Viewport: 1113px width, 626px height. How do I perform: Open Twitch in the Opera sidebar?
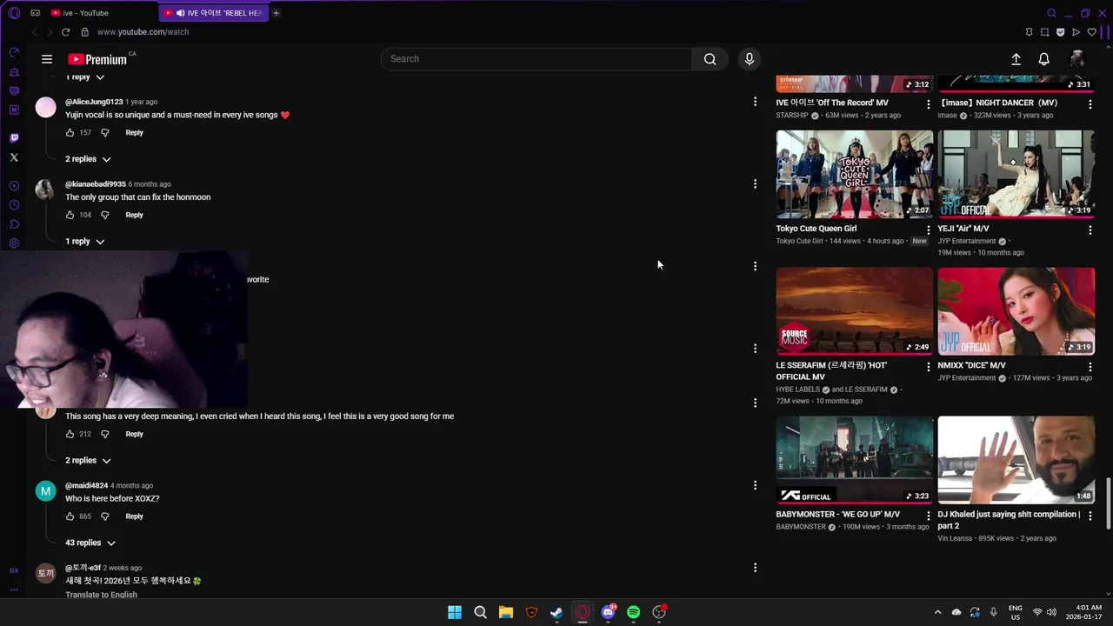coord(14,138)
